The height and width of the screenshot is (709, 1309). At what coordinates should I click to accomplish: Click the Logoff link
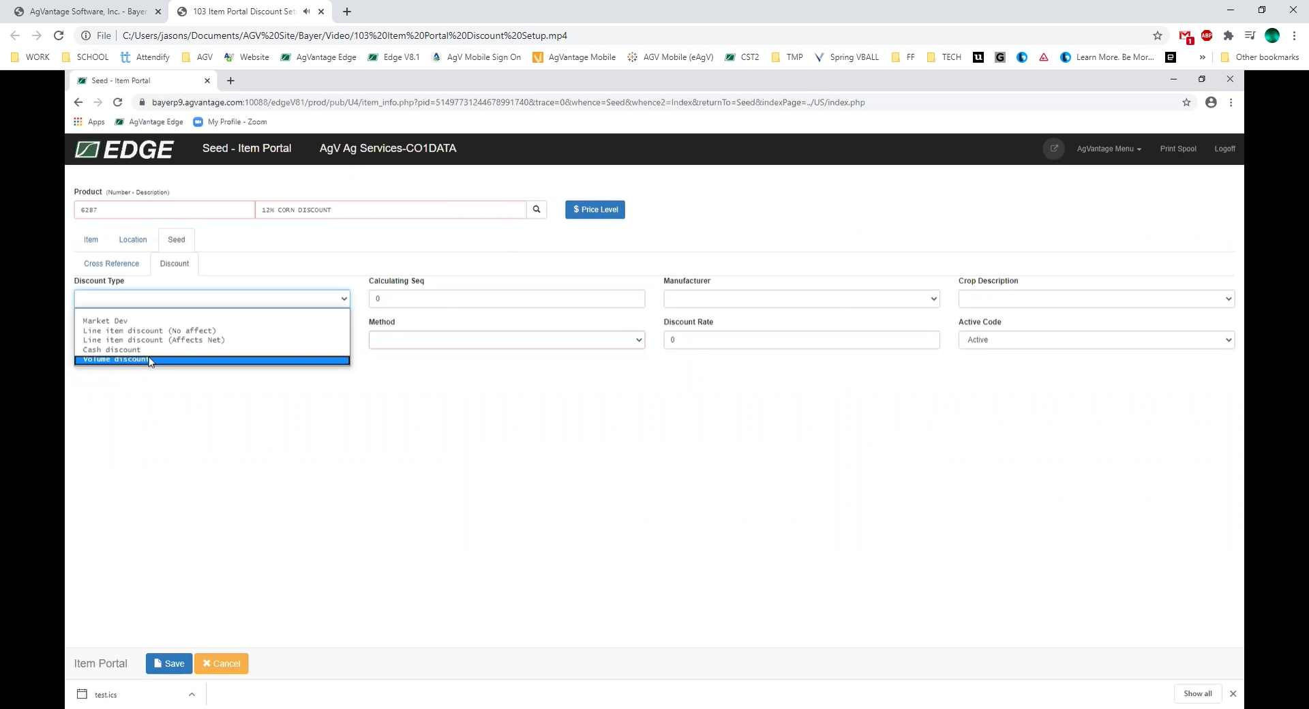tap(1224, 149)
